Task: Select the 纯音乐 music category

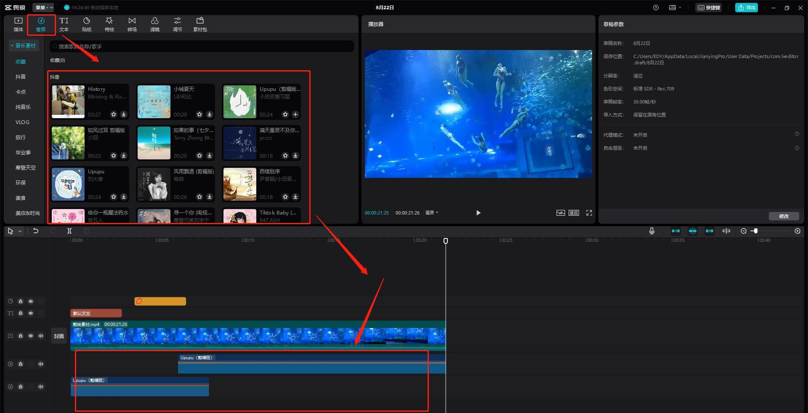Action: [23, 107]
